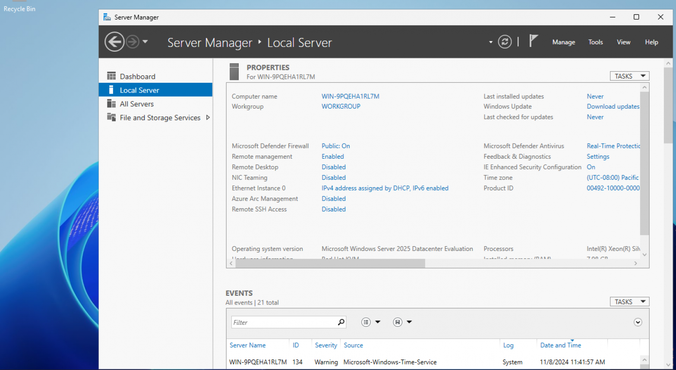
Task: Click the All Servers sidebar icon
Action: [x=111, y=103]
